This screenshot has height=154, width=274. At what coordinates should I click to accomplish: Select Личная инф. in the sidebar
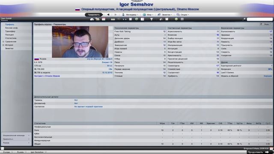tap(11, 28)
